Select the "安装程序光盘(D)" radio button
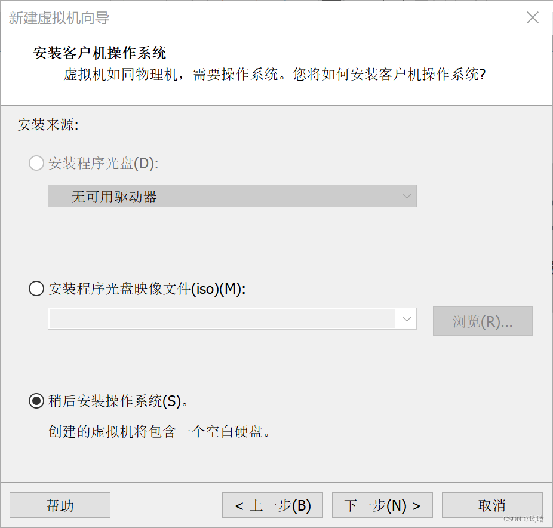 point(36,163)
